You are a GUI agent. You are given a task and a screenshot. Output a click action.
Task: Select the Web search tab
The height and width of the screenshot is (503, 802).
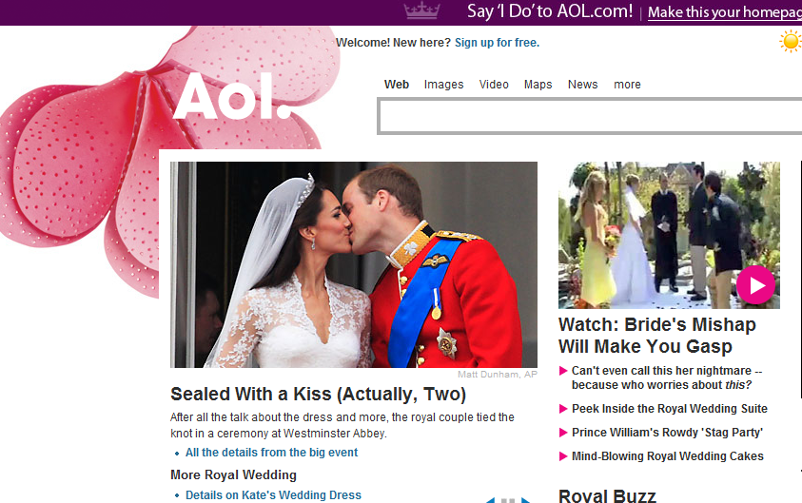tap(397, 85)
